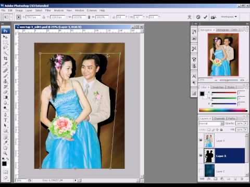
Task: Show Layer 2 by clicking its eye box
Action: 201,171
